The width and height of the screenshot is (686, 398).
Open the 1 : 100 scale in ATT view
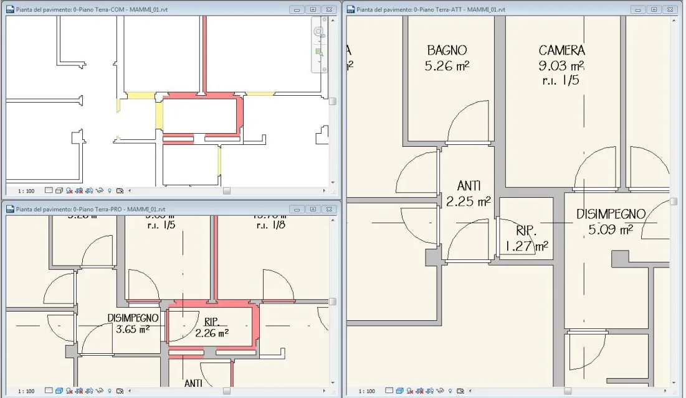[x=366, y=391]
